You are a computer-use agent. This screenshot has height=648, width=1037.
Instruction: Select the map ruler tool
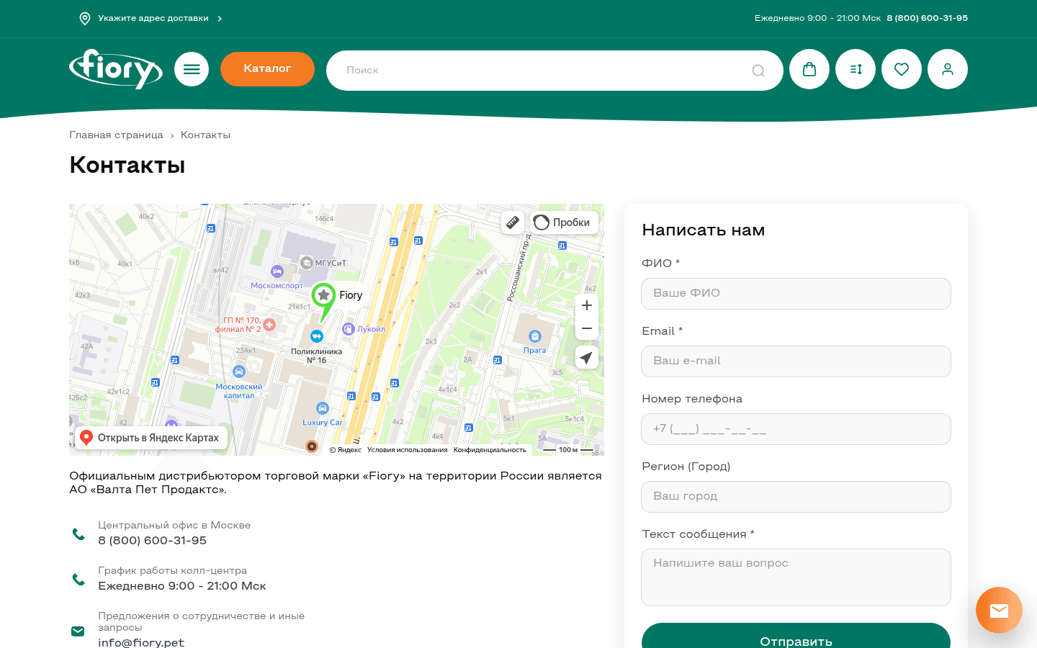click(x=513, y=222)
